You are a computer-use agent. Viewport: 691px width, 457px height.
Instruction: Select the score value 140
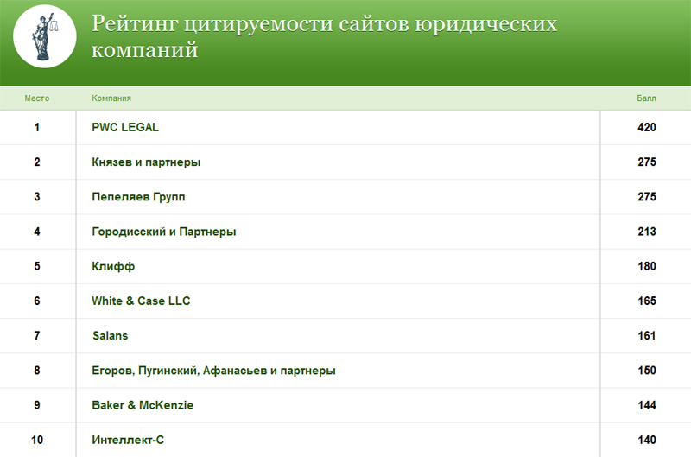click(647, 441)
